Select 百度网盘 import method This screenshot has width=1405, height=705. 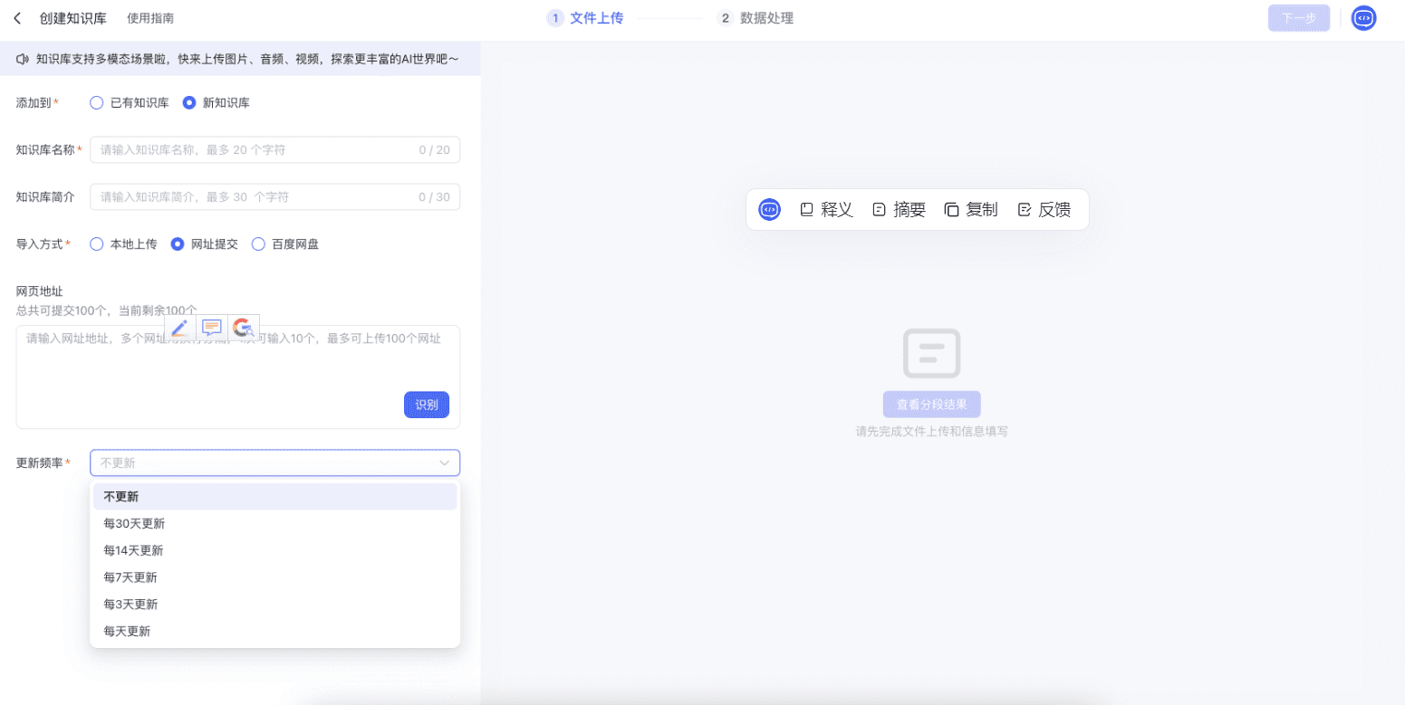285,244
